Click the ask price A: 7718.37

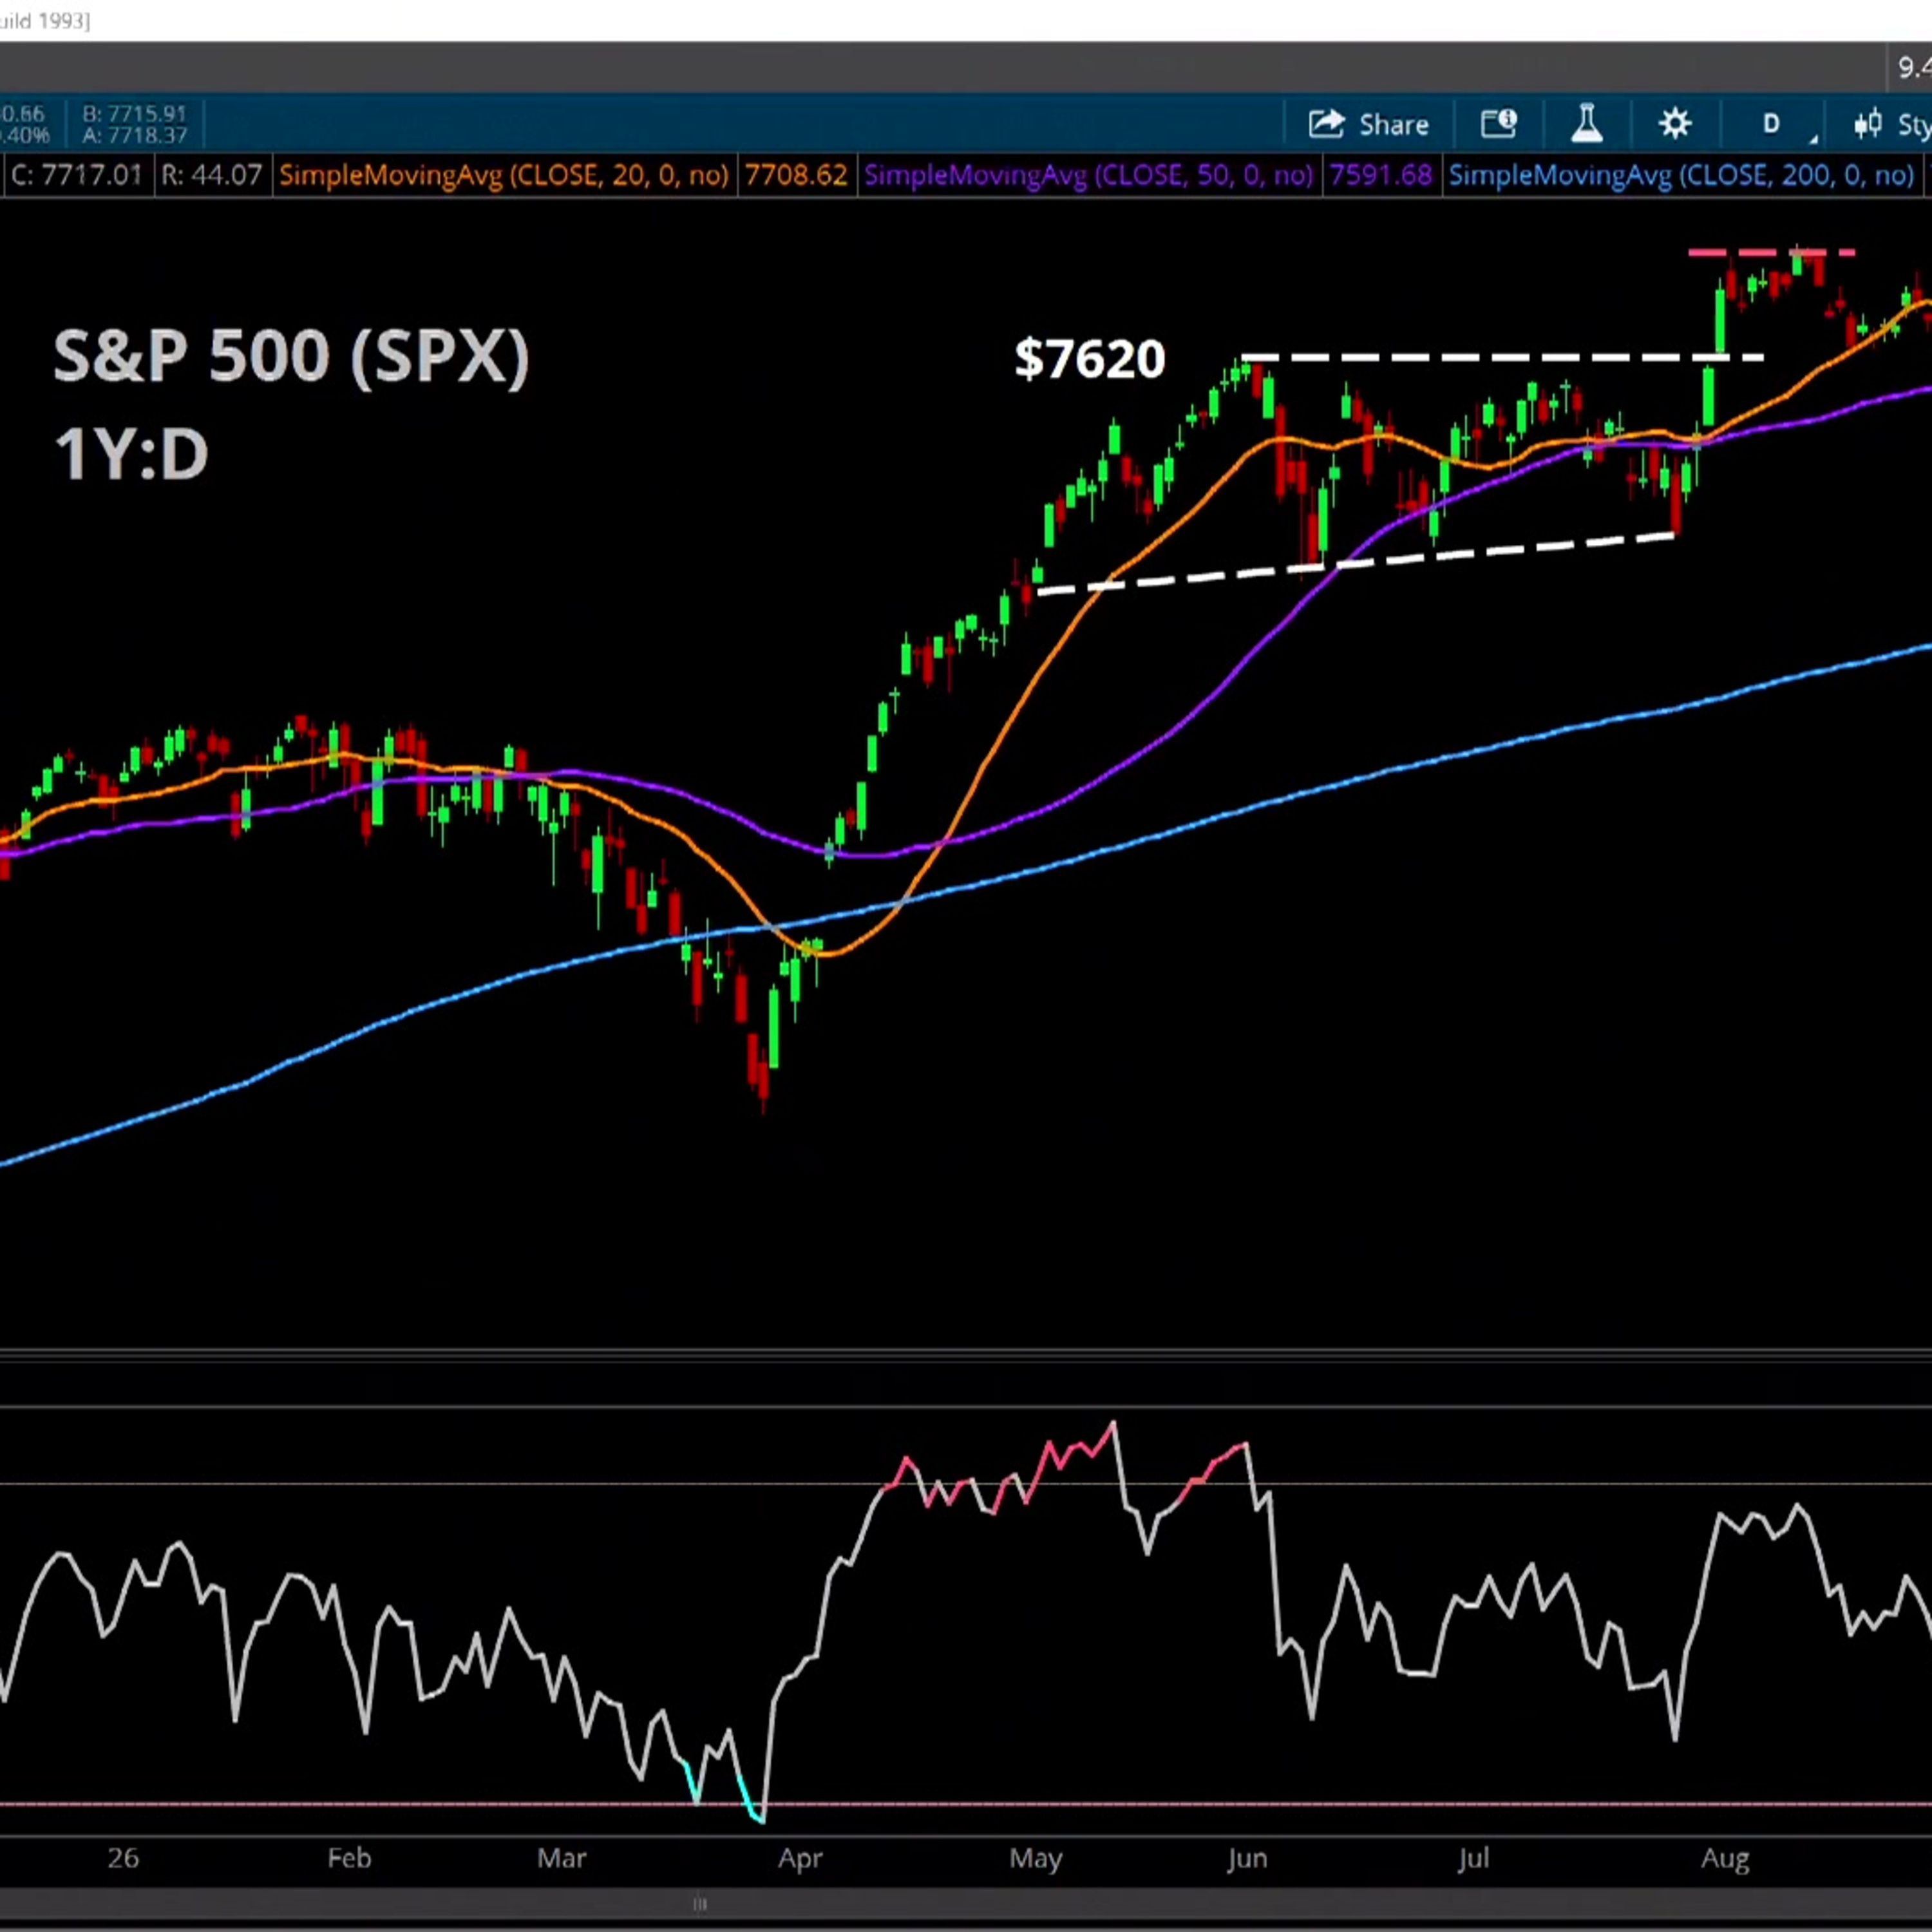click(x=135, y=135)
